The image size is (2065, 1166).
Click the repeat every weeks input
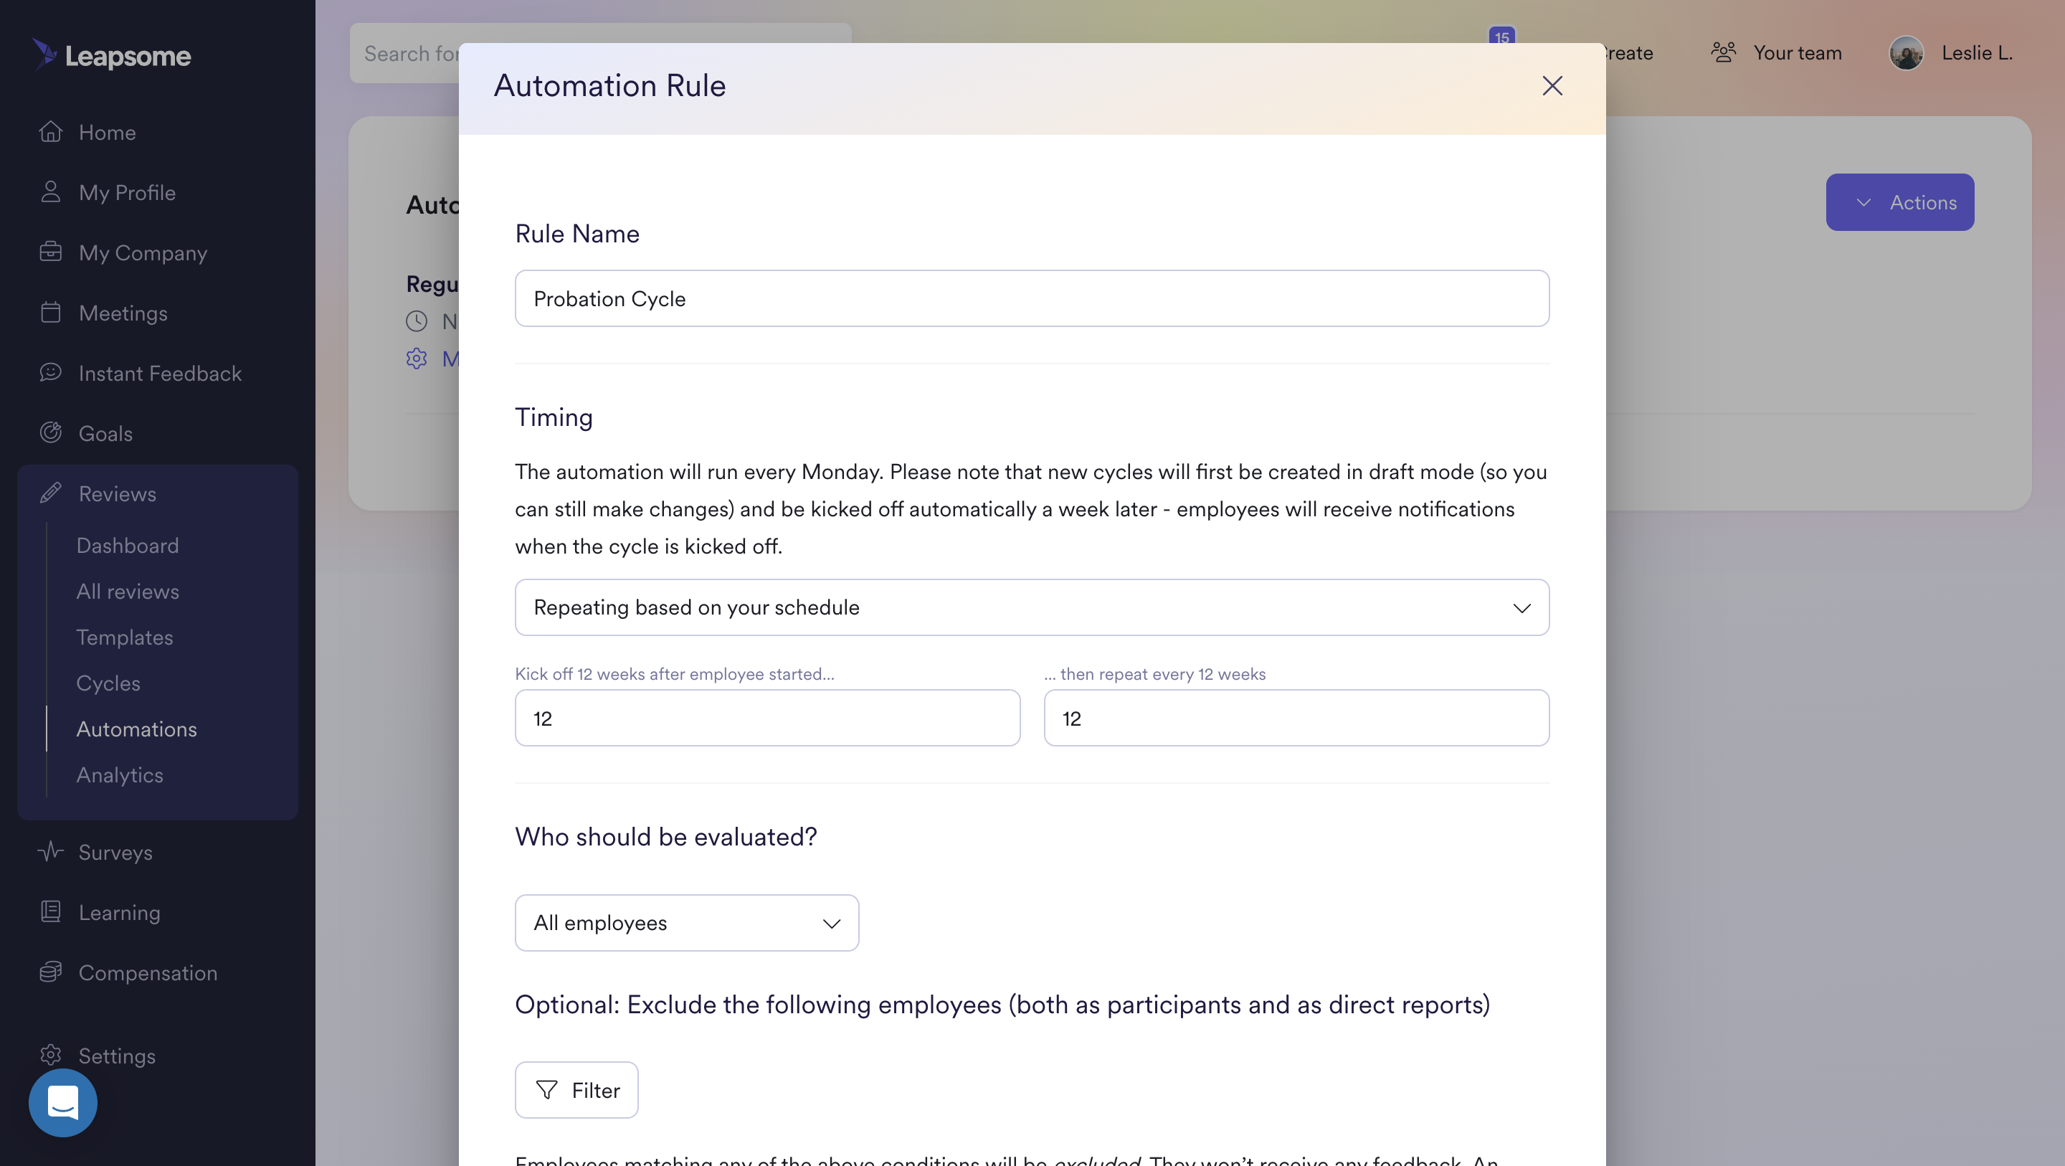(x=1296, y=718)
